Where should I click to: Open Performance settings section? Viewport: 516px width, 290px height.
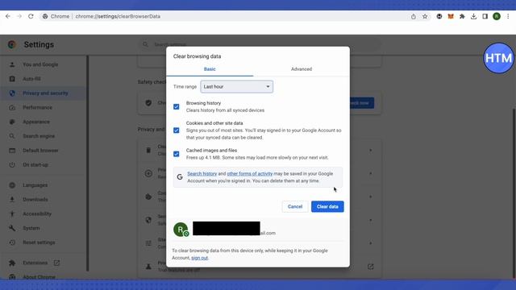tap(37, 107)
